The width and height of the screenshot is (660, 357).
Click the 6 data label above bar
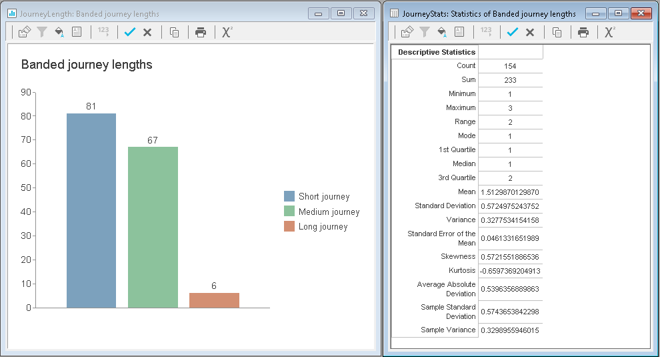click(x=214, y=286)
